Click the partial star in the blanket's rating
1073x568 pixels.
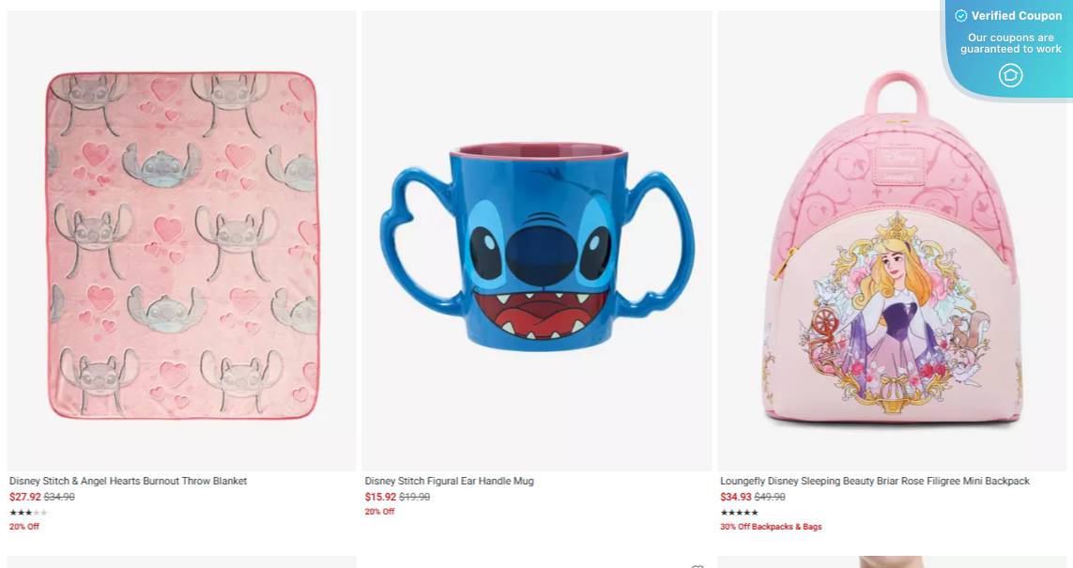pos(36,512)
